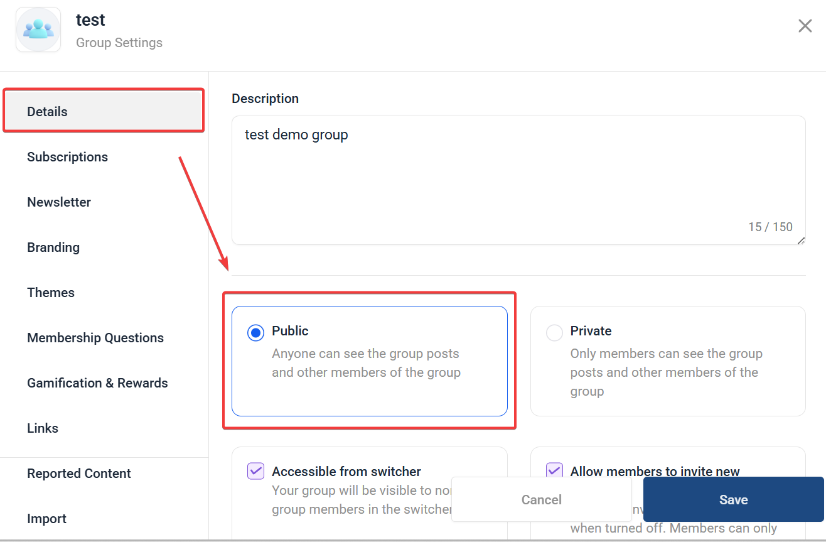Toggle the Accessible from switcher checkbox
Image resolution: width=826 pixels, height=542 pixels.
(x=255, y=471)
